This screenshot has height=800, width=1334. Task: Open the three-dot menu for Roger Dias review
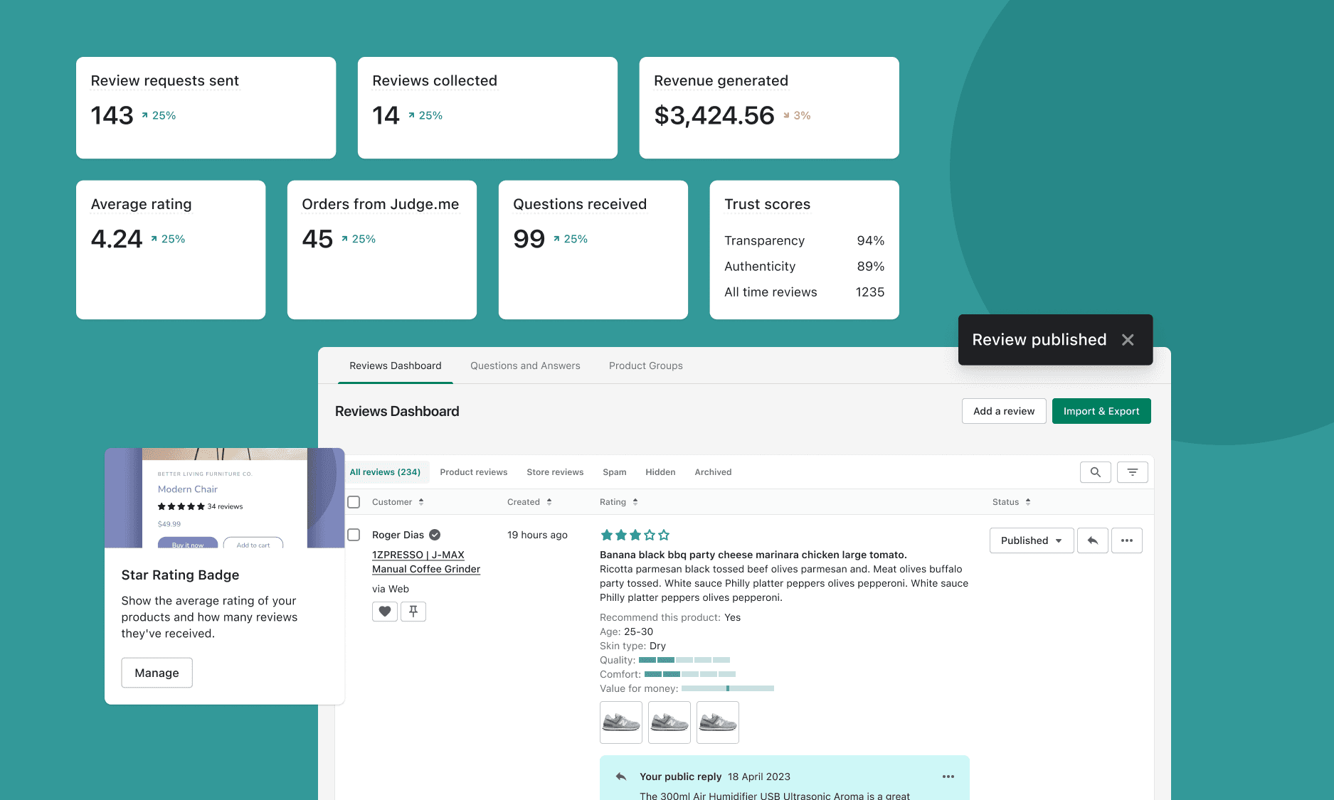[1126, 540]
